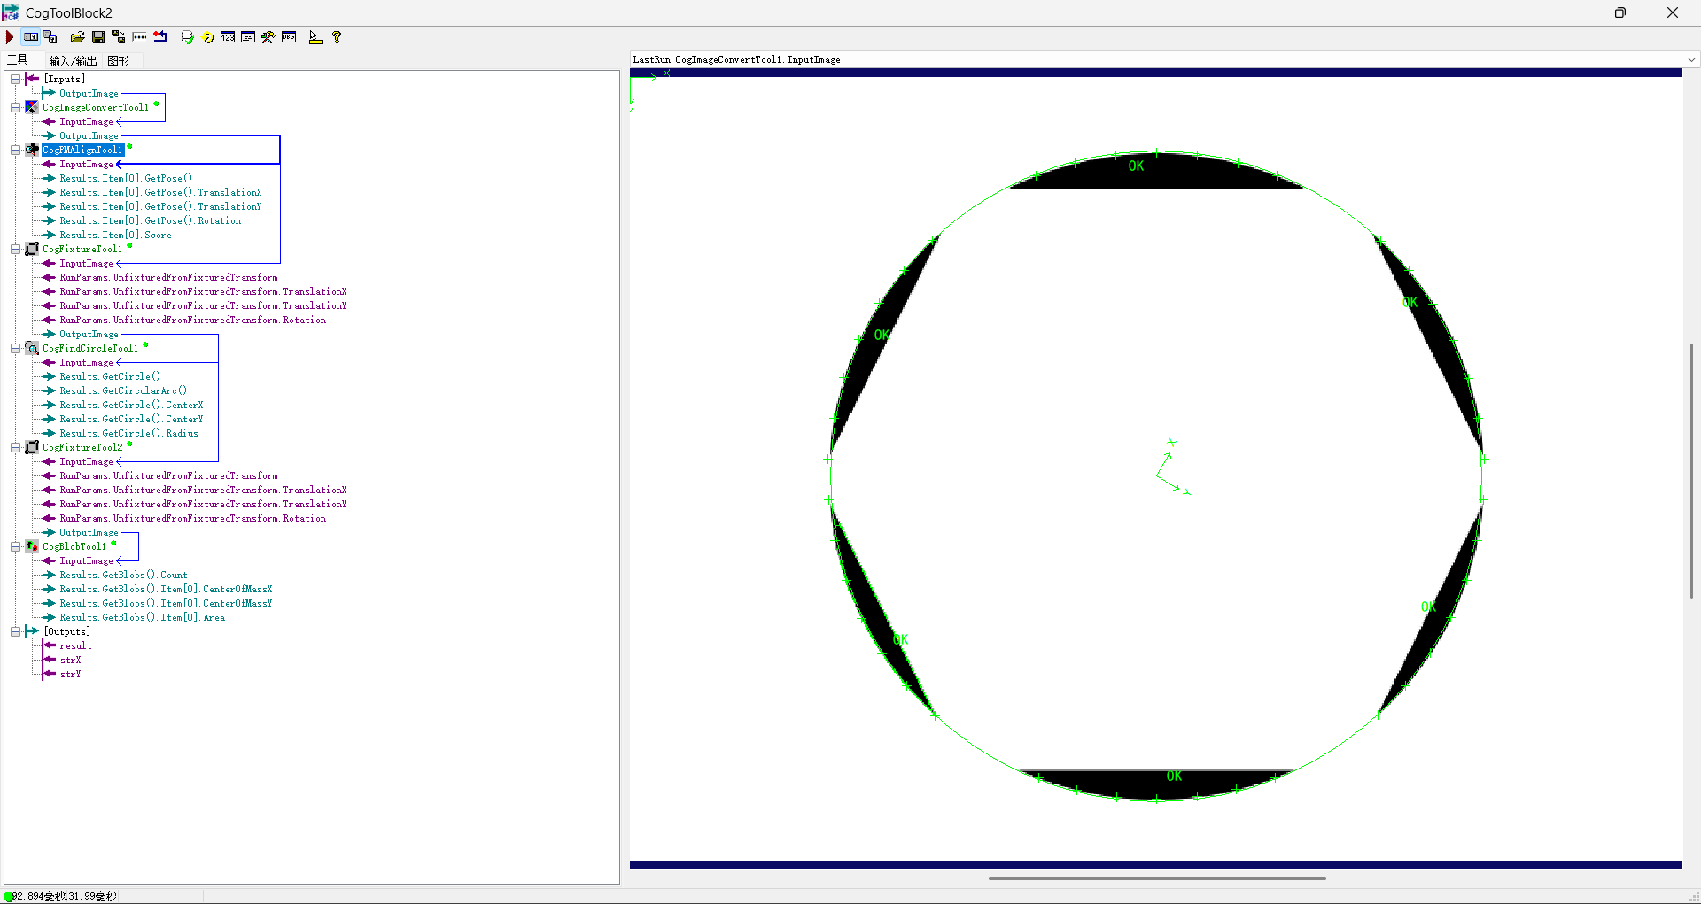The image size is (1701, 904).
Task: Save the tool block with the floppy icon
Action: pyautogui.click(x=98, y=37)
